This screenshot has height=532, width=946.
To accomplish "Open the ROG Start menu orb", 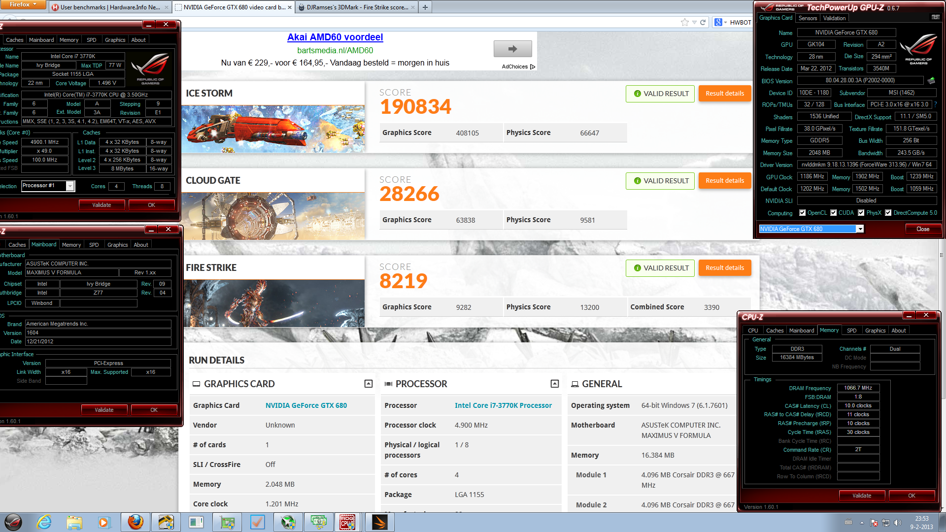I will pyautogui.click(x=13, y=522).
